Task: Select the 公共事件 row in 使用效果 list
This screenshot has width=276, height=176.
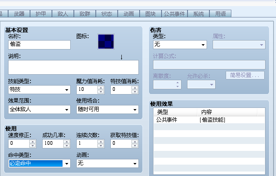Action: (x=209, y=120)
